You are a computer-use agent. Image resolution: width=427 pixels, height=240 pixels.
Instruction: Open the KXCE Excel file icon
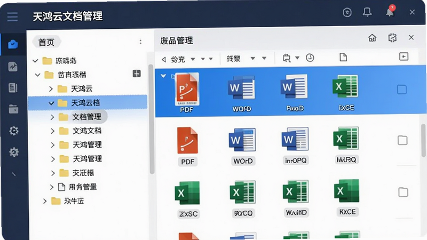[x=346, y=191]
